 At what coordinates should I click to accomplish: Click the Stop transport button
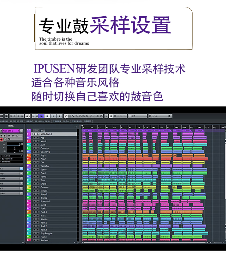tap(47, 116)
